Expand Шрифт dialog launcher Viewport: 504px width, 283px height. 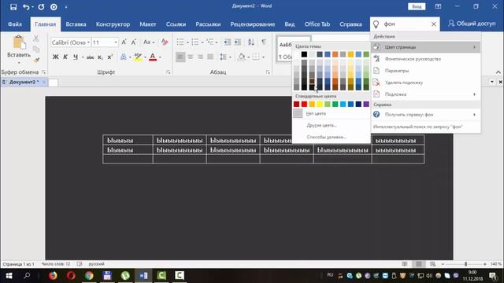168,72
